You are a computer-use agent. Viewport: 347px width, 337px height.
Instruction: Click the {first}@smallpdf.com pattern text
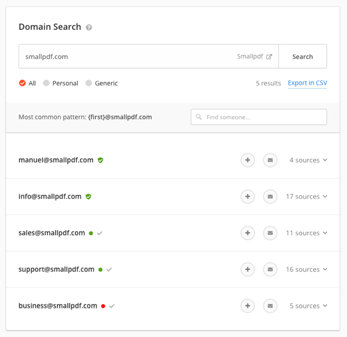click(x=120, y=117)
